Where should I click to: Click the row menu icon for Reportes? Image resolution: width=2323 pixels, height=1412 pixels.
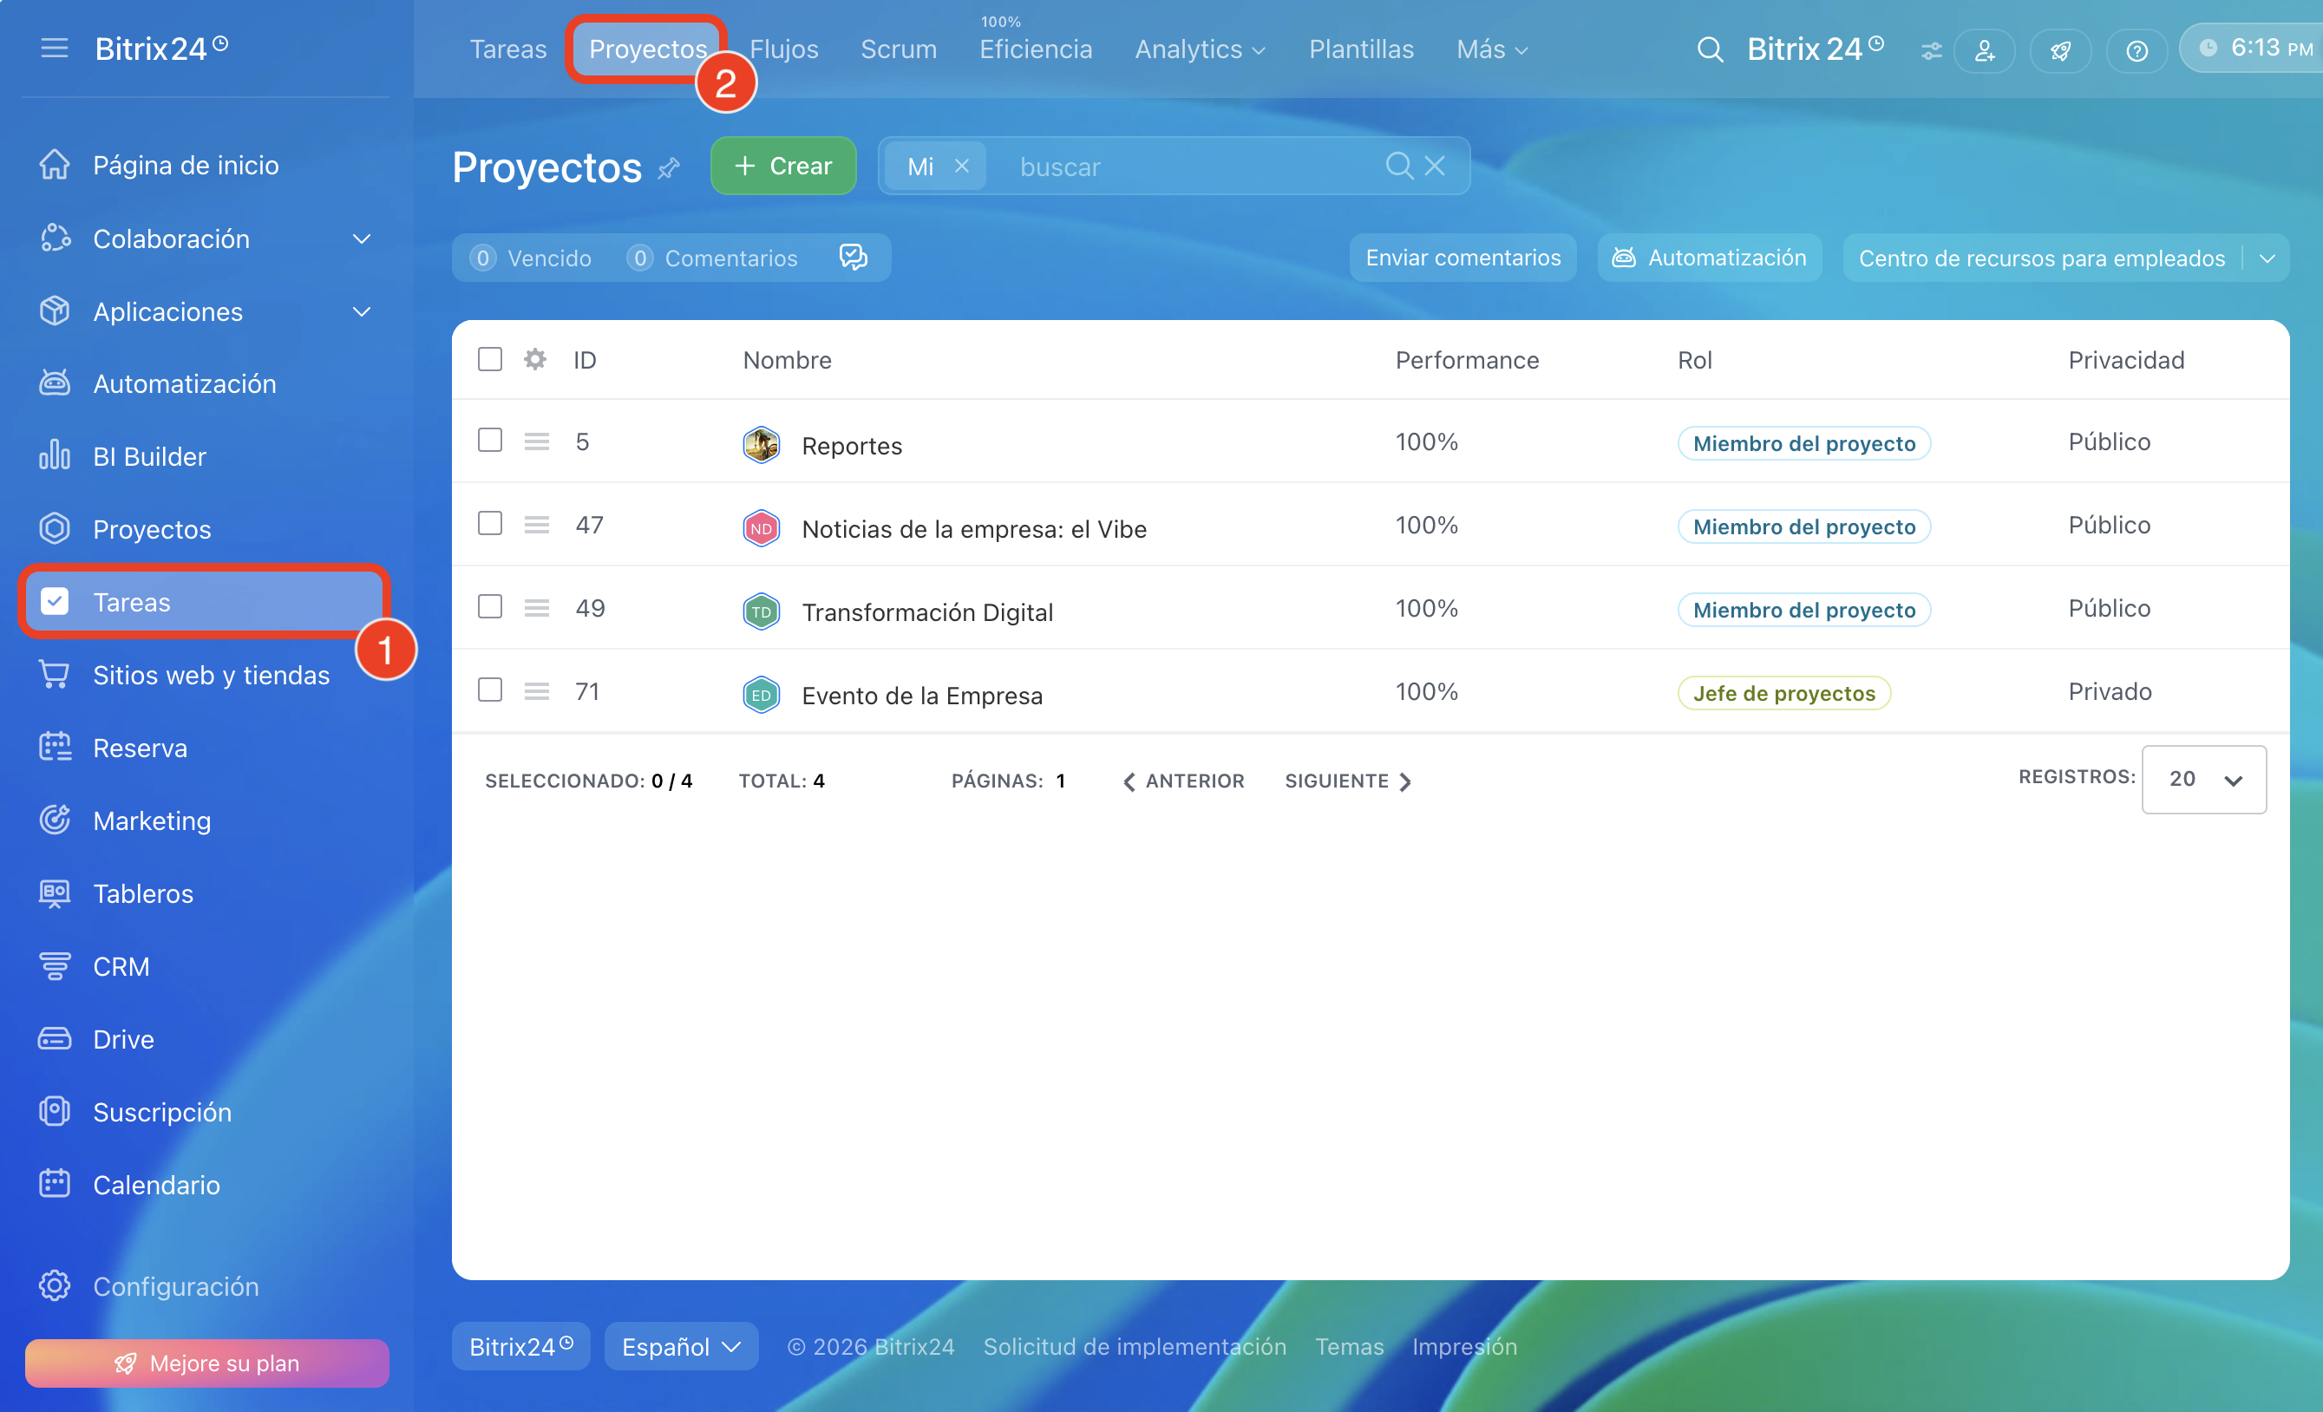tap(536, 441)
